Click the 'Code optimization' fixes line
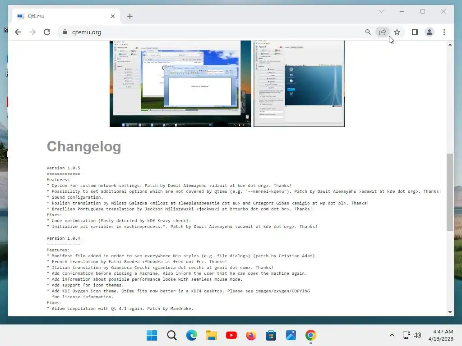This screenshot has width=462, height=346. [119, 221]
